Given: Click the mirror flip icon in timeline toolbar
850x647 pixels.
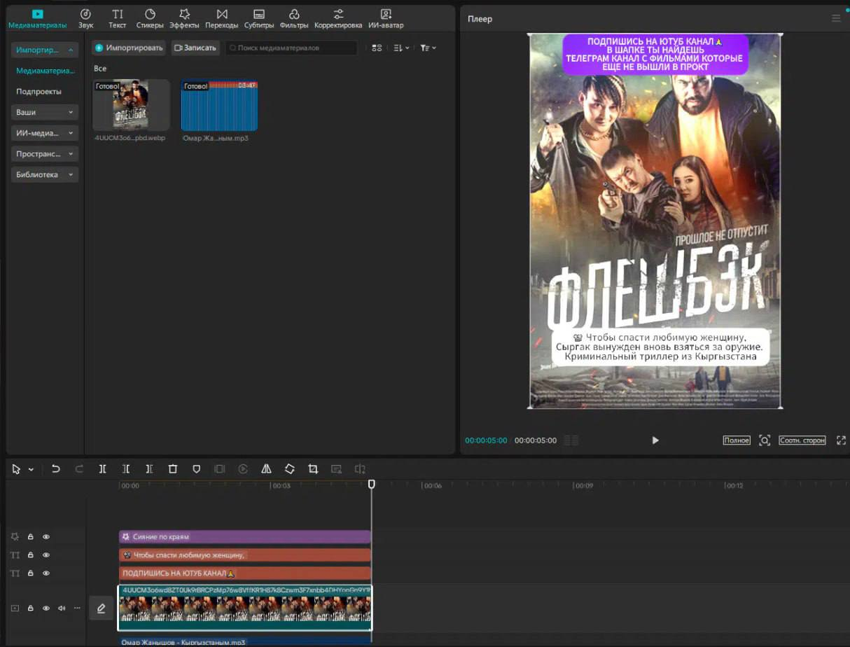Looking at the screenshot, I should (x=266, y=469).
